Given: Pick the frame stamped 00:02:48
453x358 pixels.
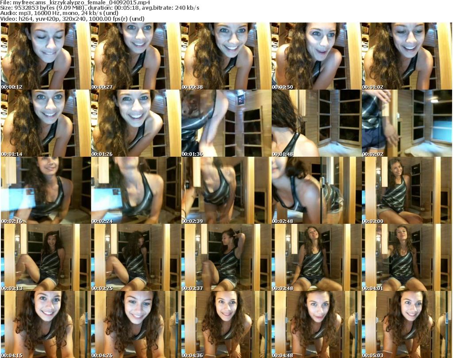Looking at the screenshot, I should point(317,190).
